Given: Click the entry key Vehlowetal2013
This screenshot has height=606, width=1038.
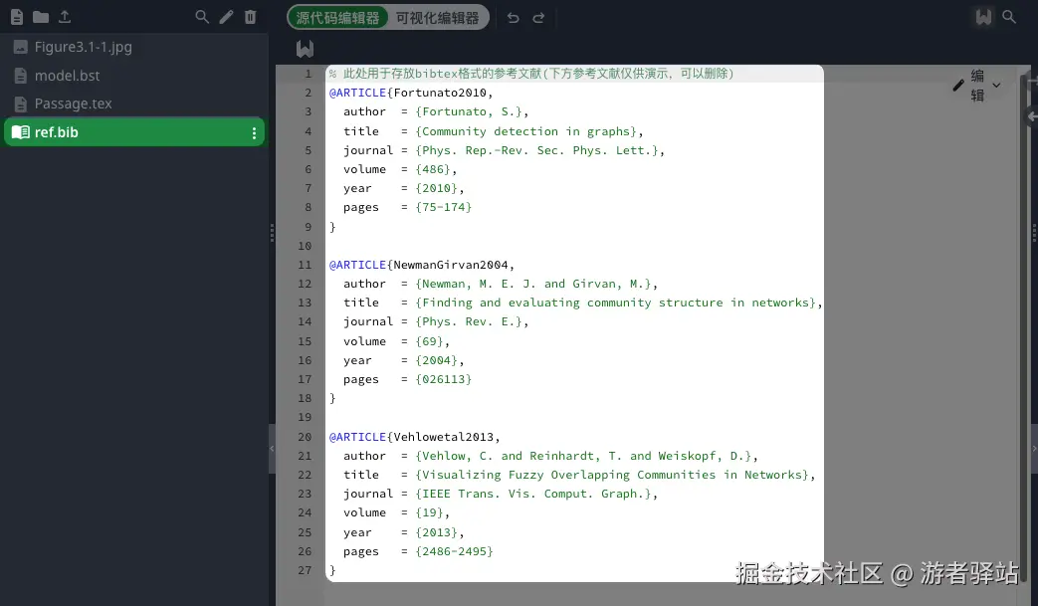Looking at the screenshot, I should 444,437.
